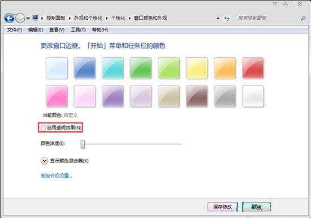The width and height of the screenshot is (311, 218).
Task: Expand 显示颜色混合器 chevron
Action: (44, 161)
